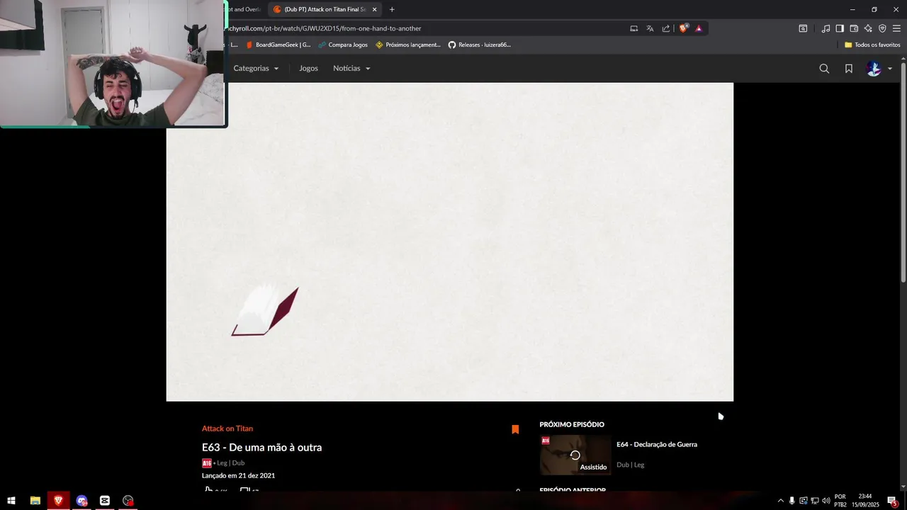Screen dimensions: 907x510
Task: Click the Brave browser taskbar icon
Action: [x=58, y=501]
